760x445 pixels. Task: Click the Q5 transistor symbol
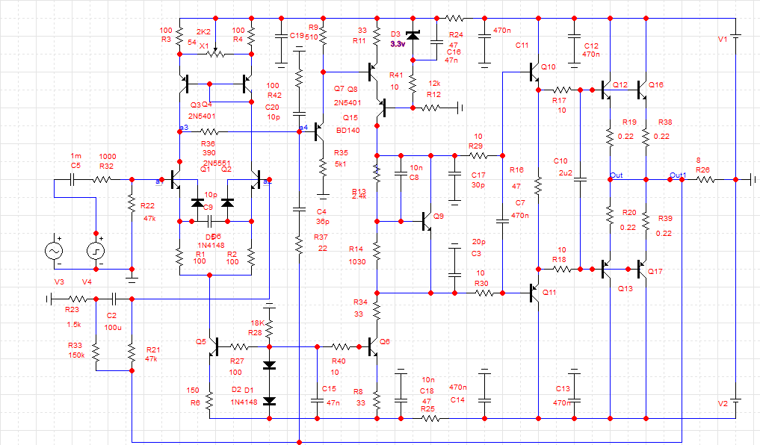click(214, 346)
